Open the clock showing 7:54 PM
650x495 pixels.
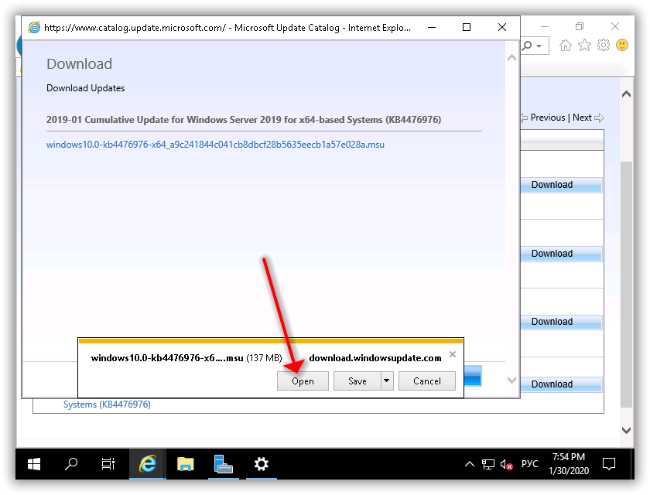pyautogui.click(x=568, y=464)
